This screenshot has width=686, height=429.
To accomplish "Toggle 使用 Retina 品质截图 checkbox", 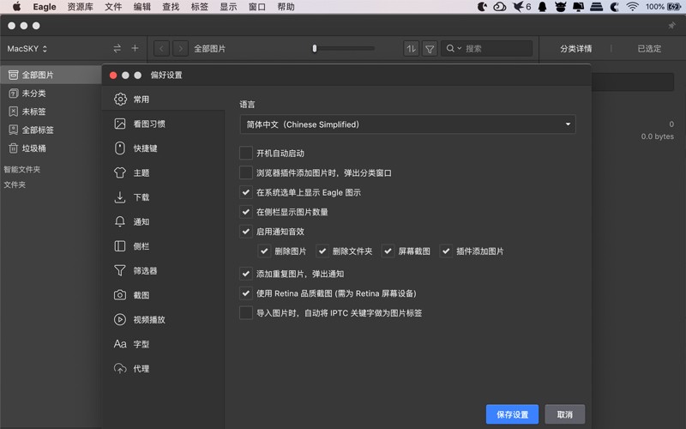I will (246, 293).
